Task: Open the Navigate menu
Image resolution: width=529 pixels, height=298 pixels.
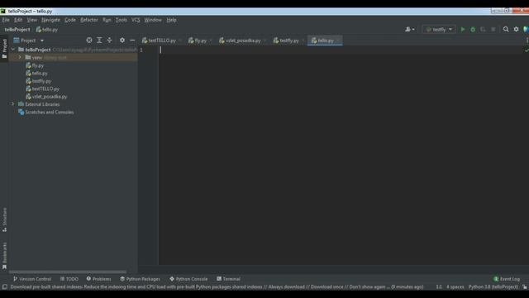Action: point(50,20)
